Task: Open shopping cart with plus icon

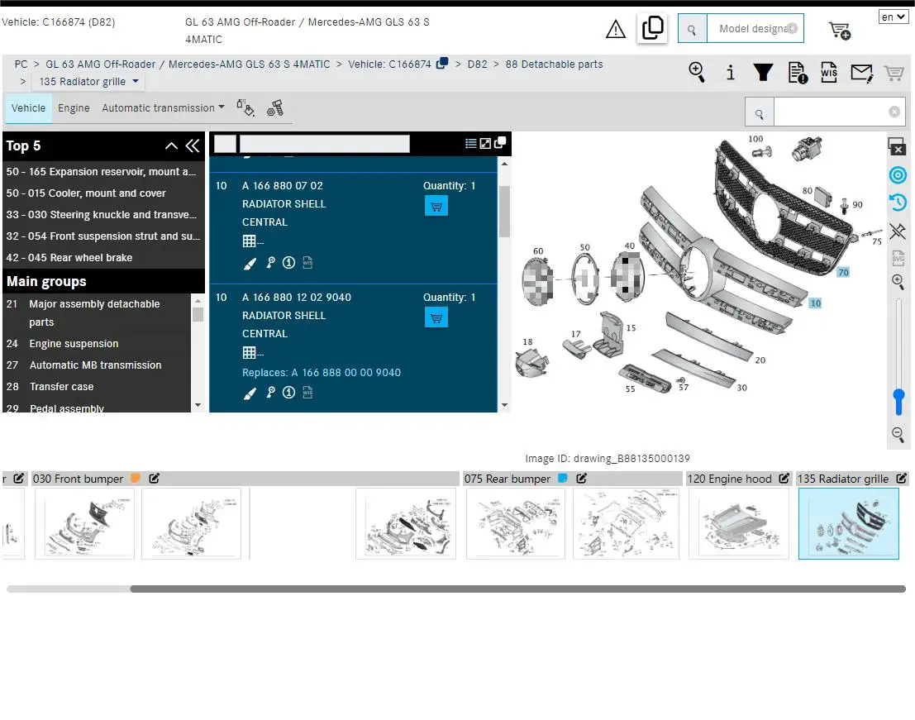Action: pyautogui.click(x=839, y=31)
